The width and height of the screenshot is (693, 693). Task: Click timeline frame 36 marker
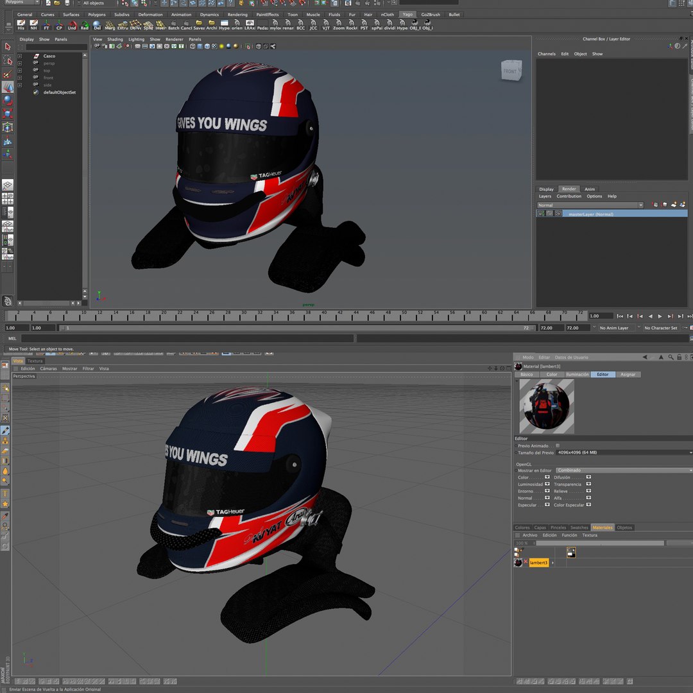(x=292, y=314)
